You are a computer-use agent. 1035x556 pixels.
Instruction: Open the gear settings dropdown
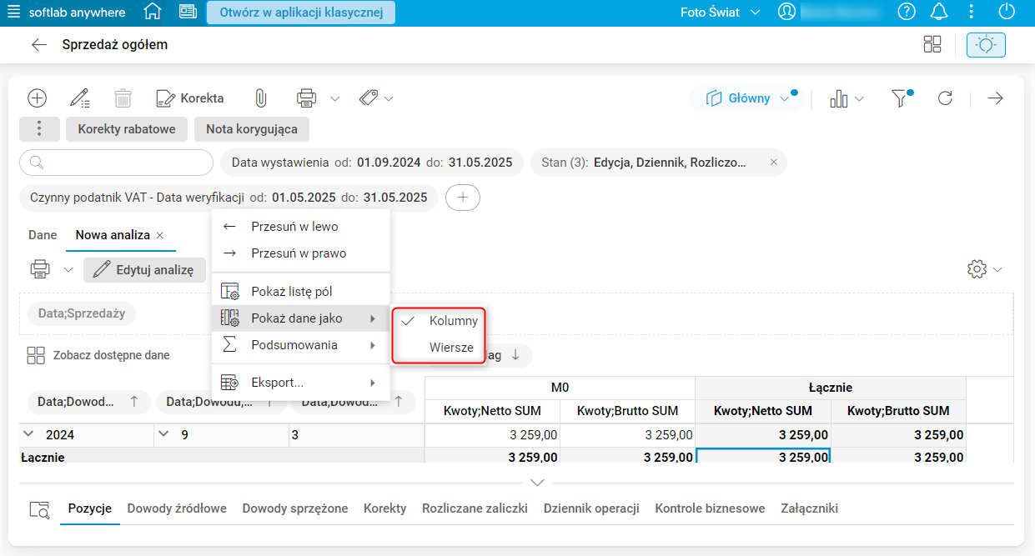pos(984,269)
